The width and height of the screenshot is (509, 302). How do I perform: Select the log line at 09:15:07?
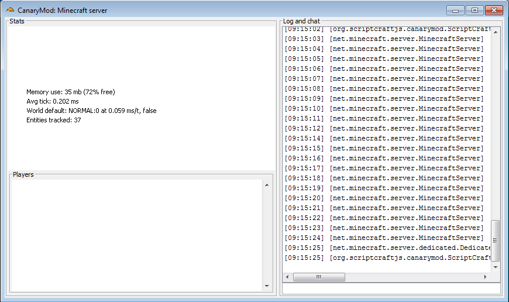point(384,78)
